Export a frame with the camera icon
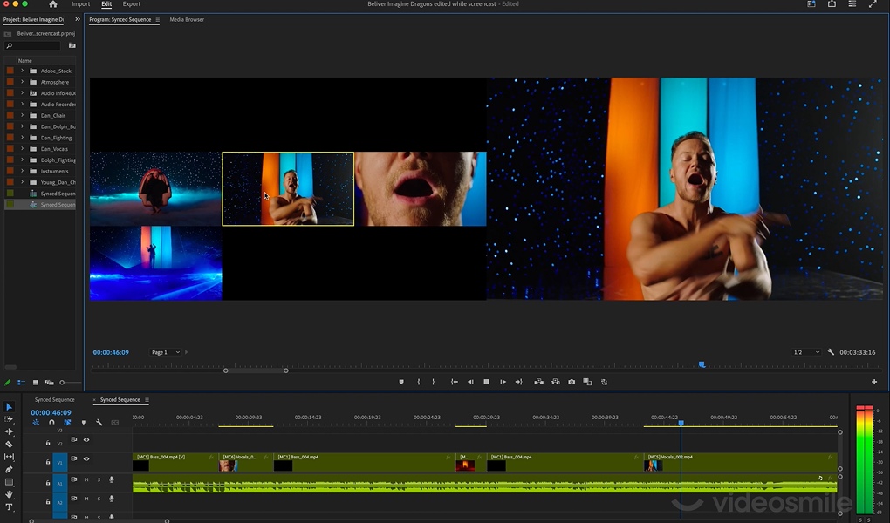Image resolution: width=890 pixels, height=523 pixels. (x=572, y=382)
